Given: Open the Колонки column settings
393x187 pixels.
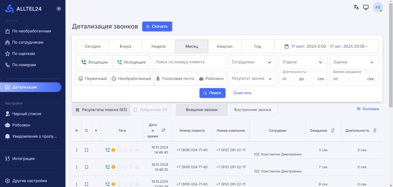Looking at the screenshot, I should [x=368, y=109].
